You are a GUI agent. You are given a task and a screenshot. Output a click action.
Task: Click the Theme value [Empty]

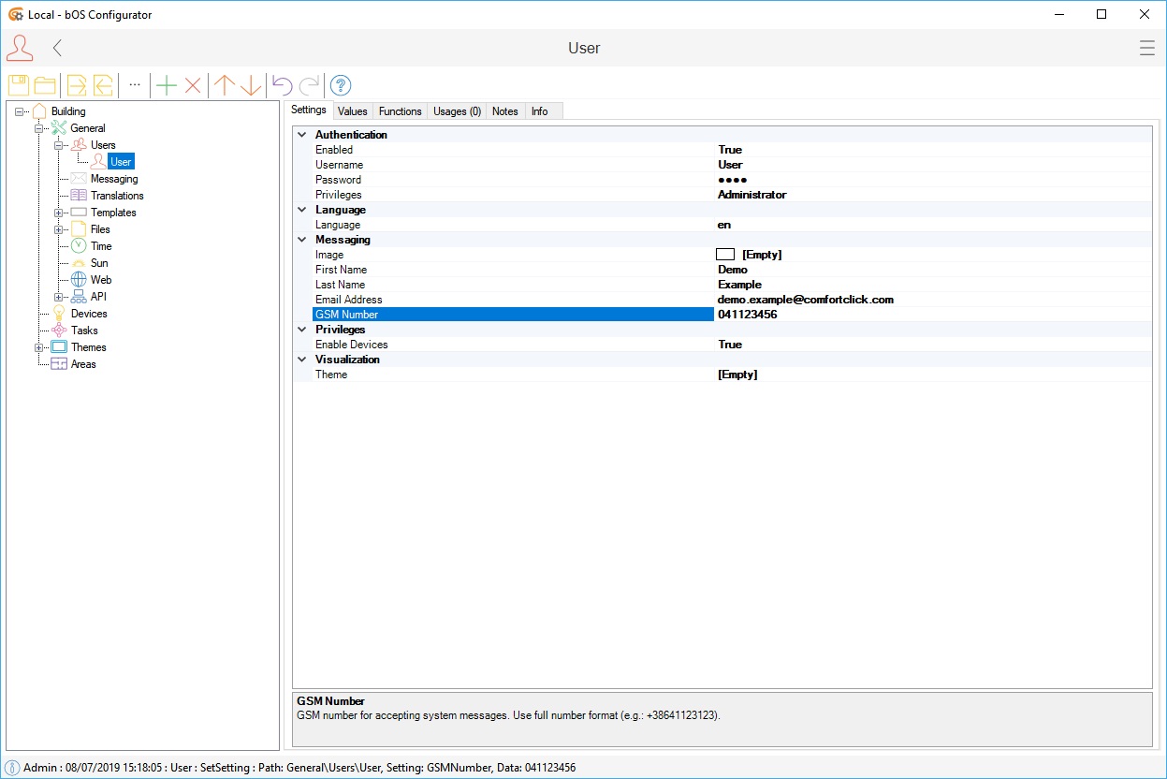[x=737, y=375]
